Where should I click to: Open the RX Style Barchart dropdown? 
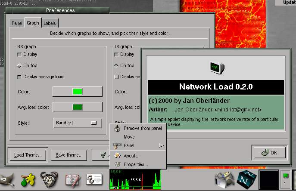click(x=77, y=123)
